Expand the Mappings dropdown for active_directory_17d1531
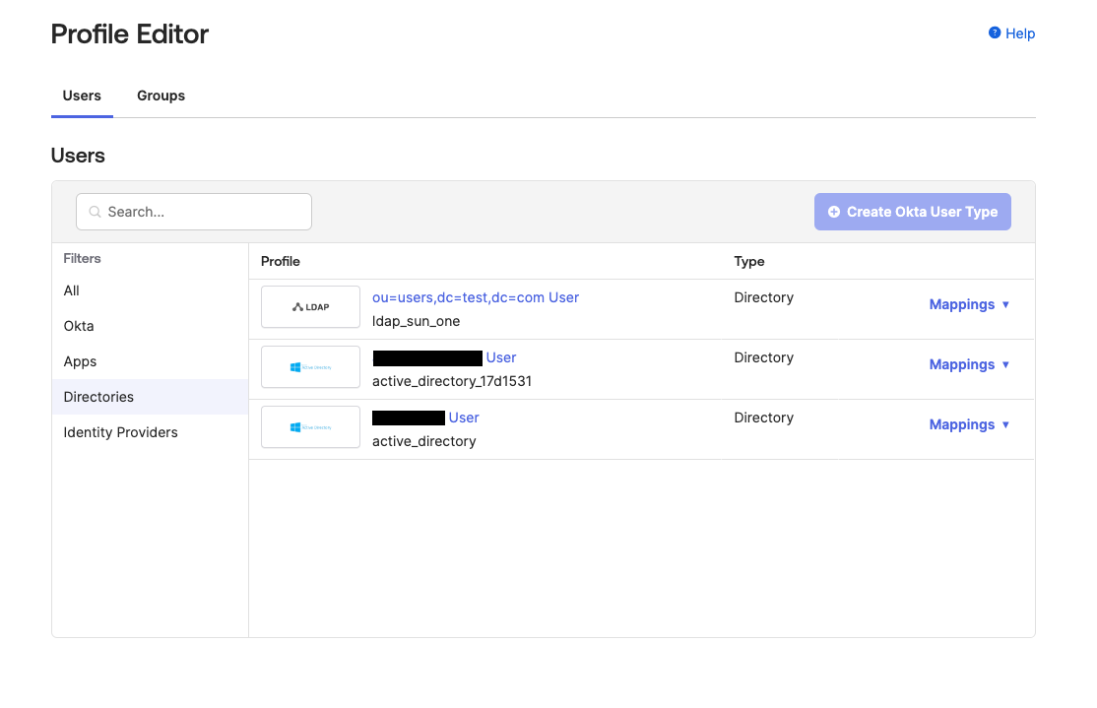The width and height of the screenshot is (1097, 708). 970,364
